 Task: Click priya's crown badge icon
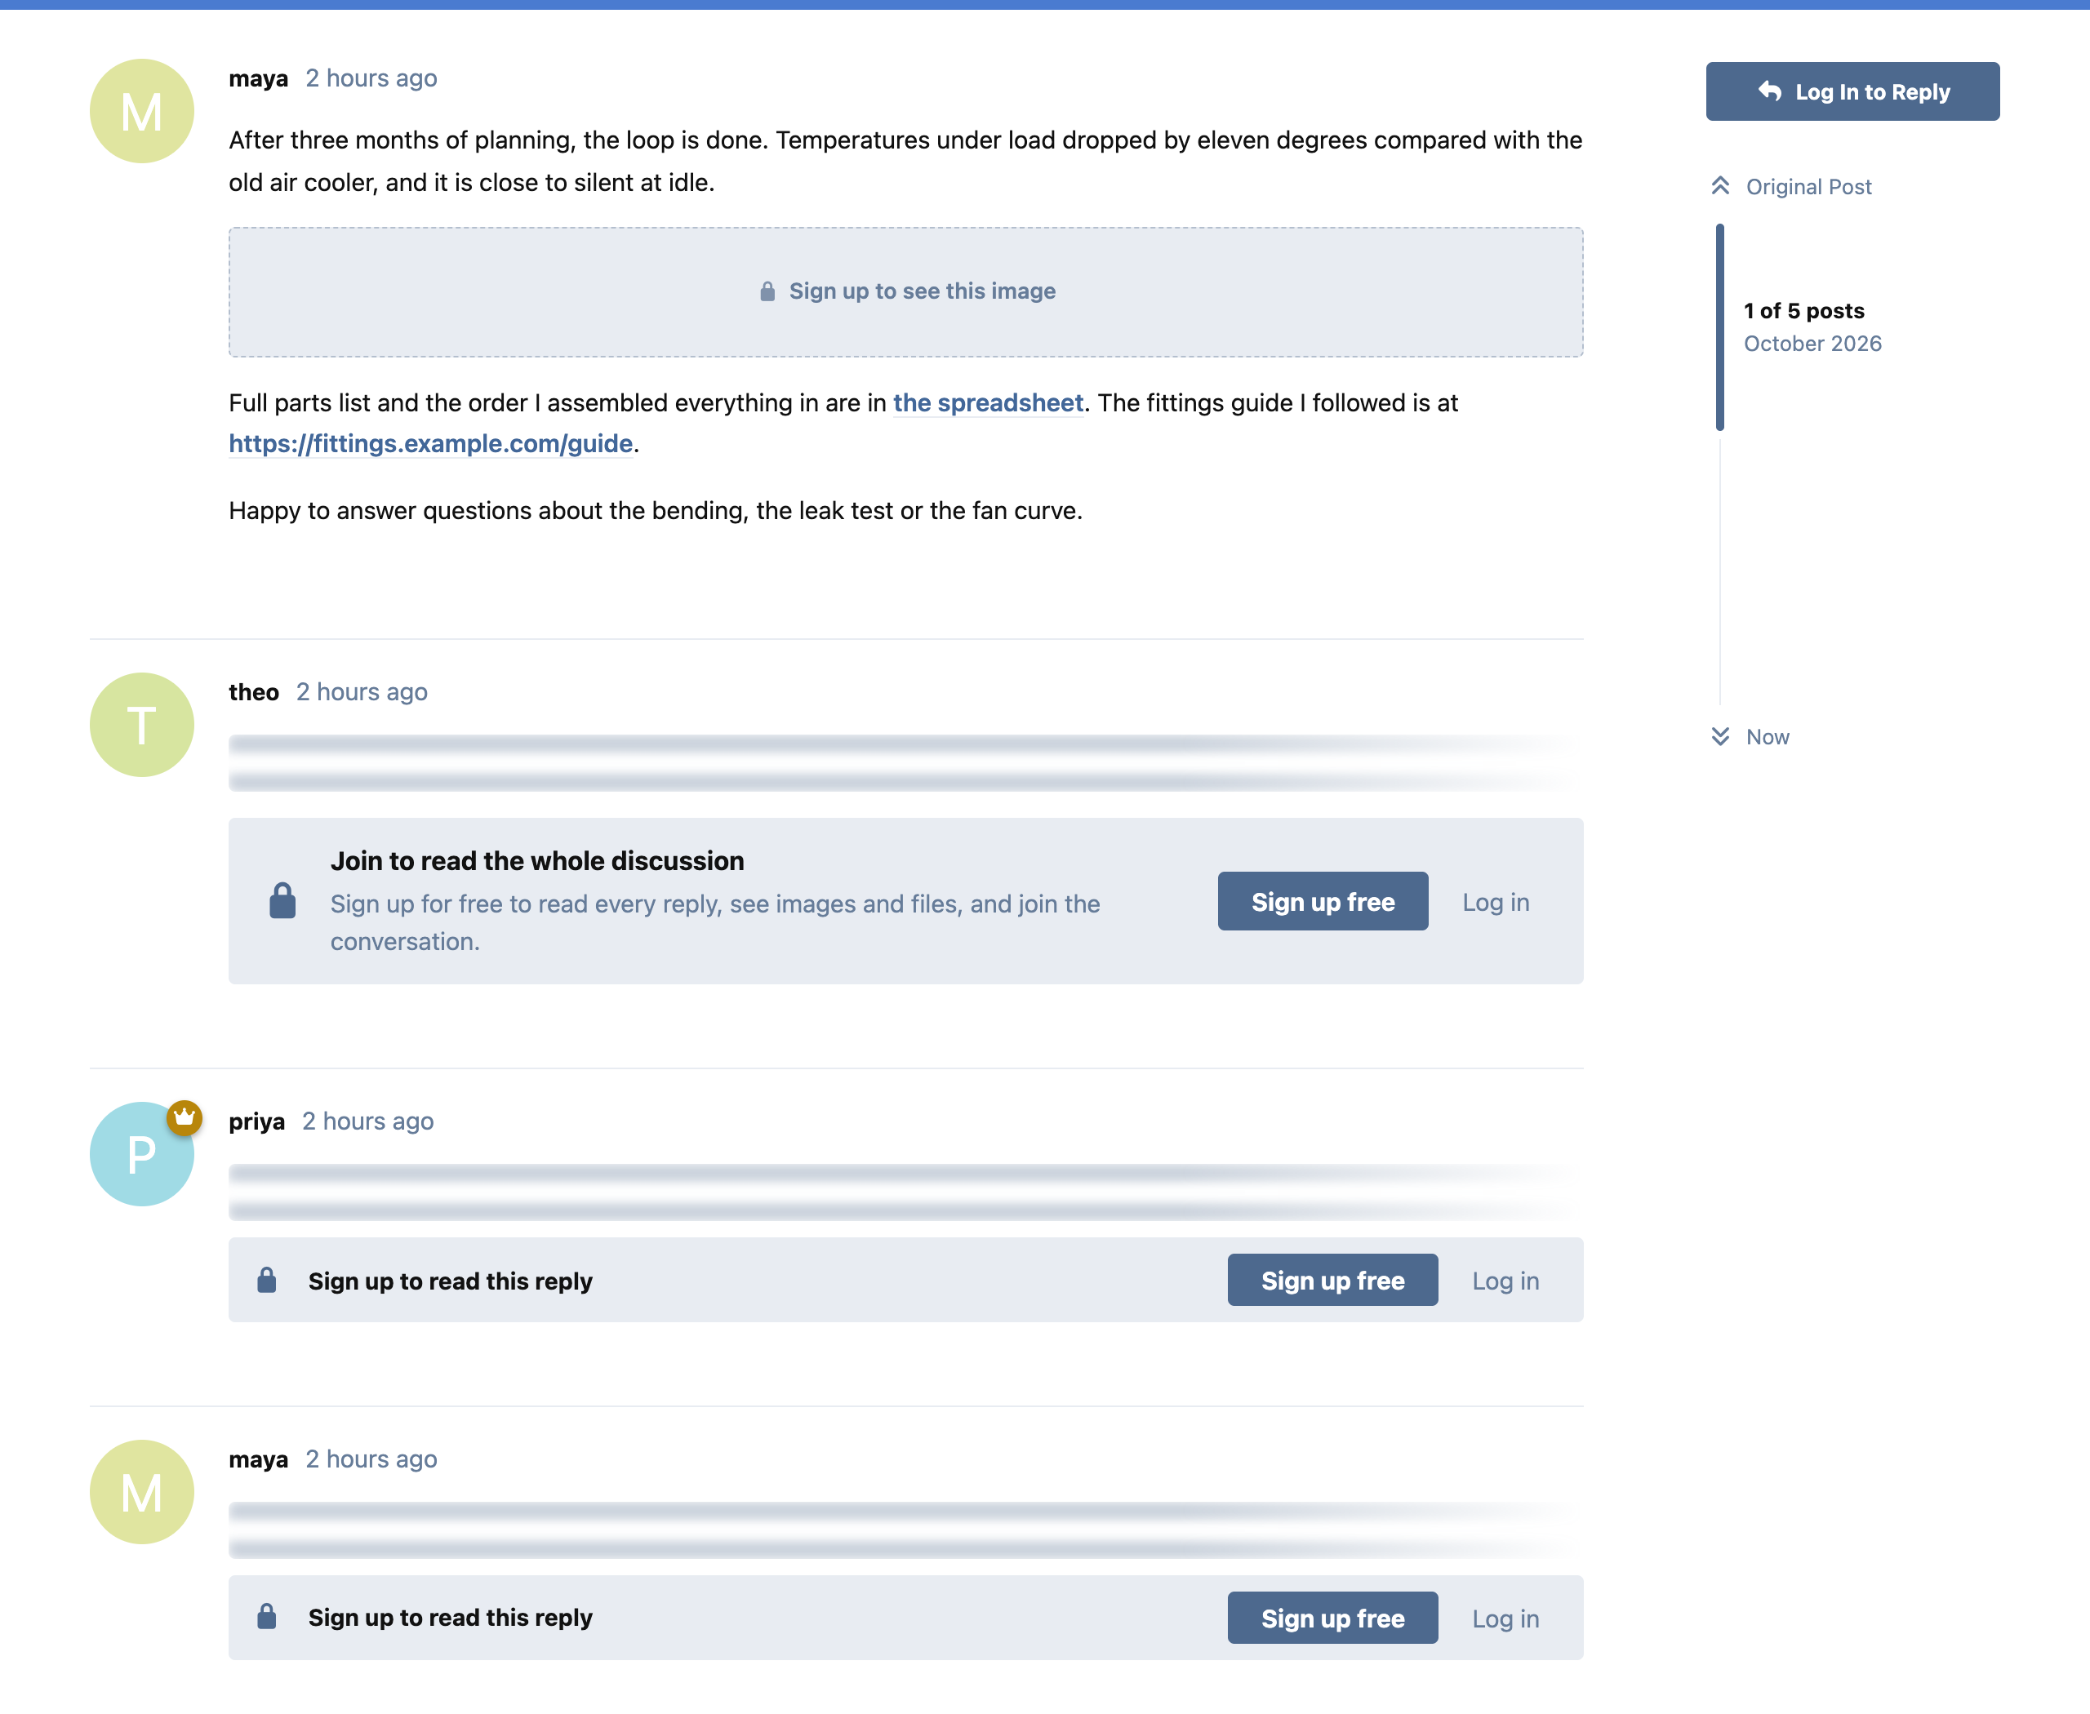(184, 1117)
